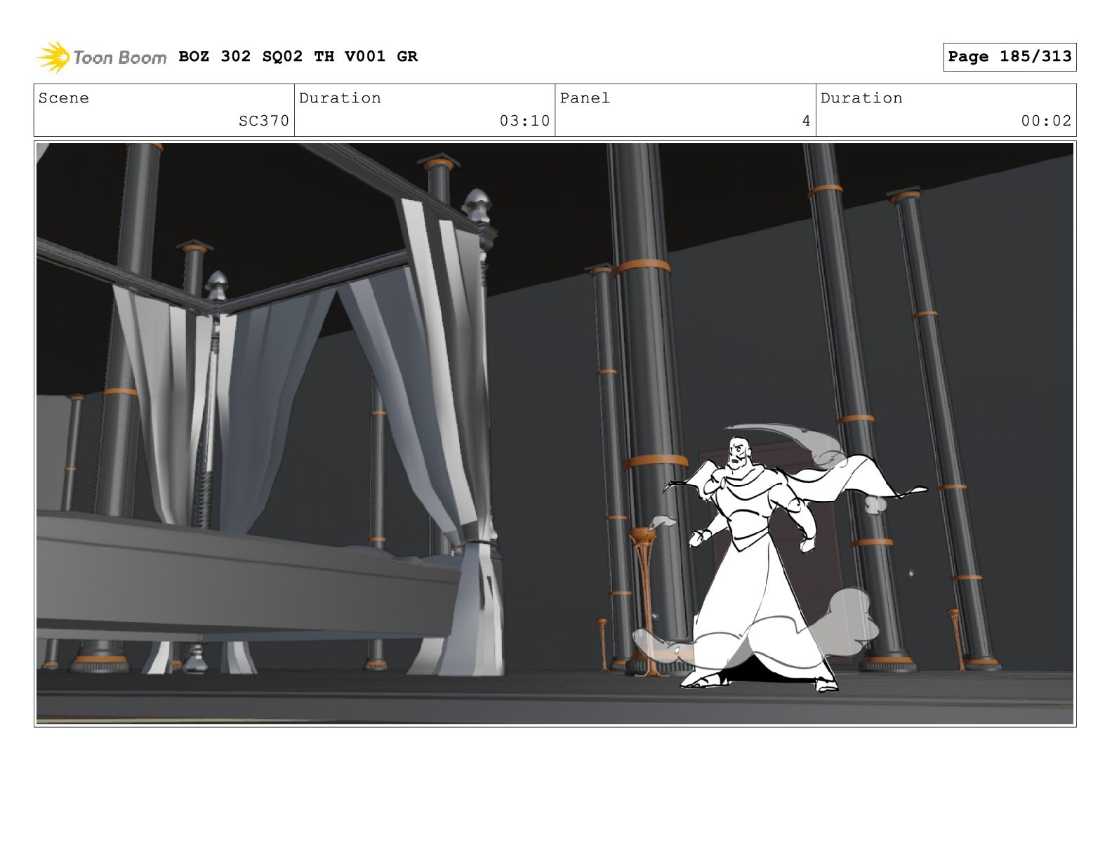Click the scene Duration label
1112x859 pixels.
[340, 98]
